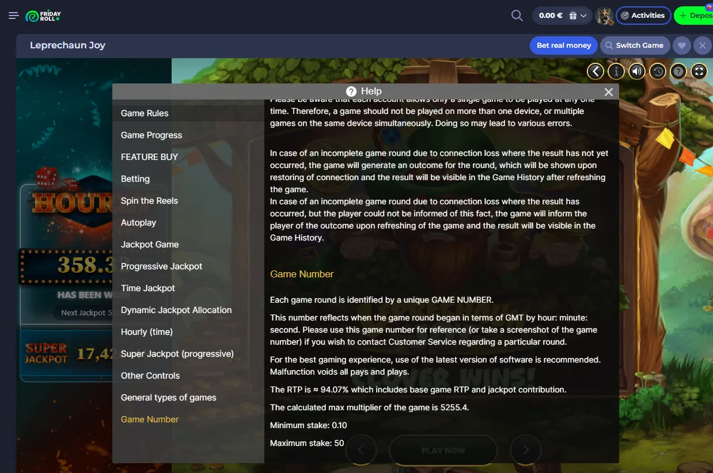The image size is (713, 473).
Task: Click the RTP 94.07% sentence
Action: [x=418, y=390]
